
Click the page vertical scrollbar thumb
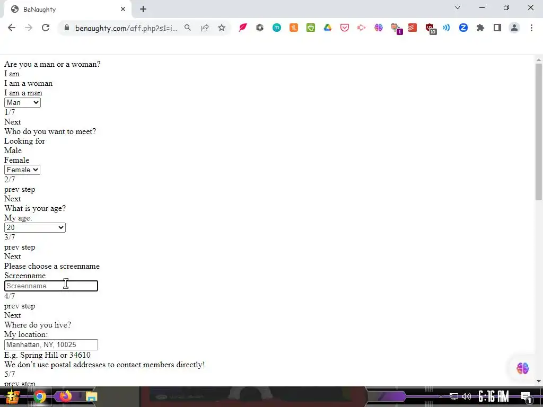click(x=539, y=131)
